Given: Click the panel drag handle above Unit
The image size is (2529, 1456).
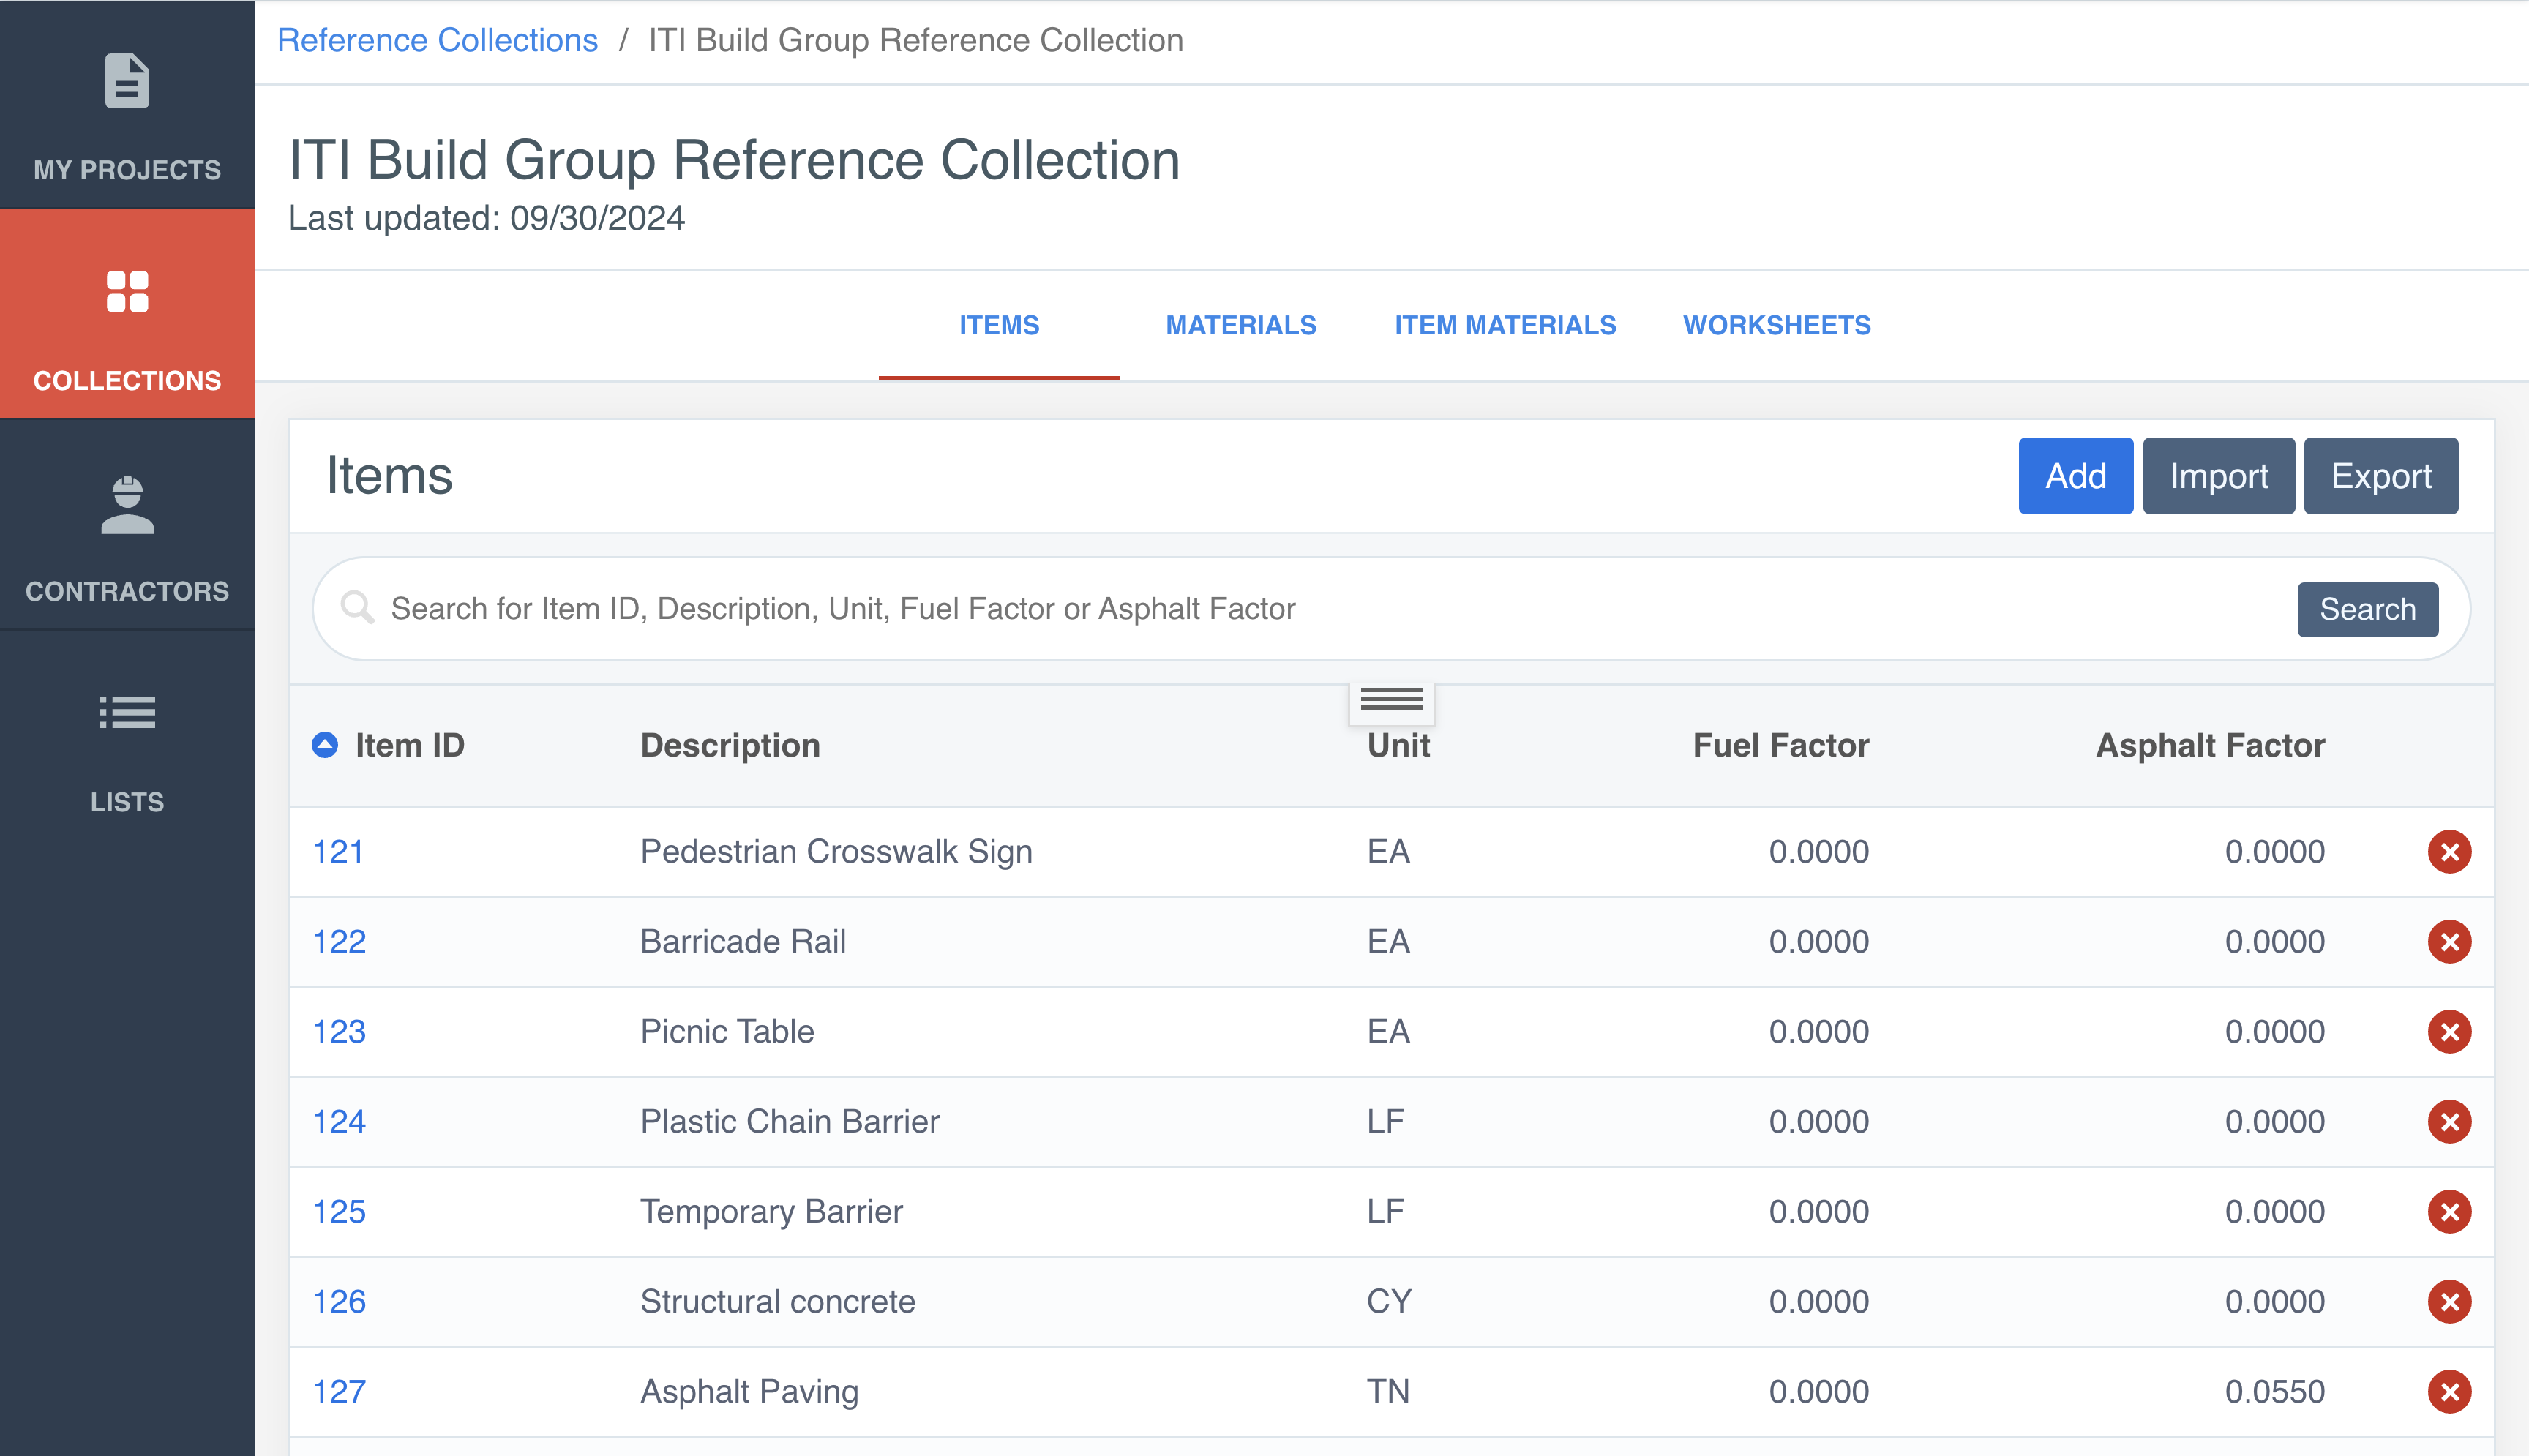Looking at the screenshot, I should click(x=1391, y=700).
